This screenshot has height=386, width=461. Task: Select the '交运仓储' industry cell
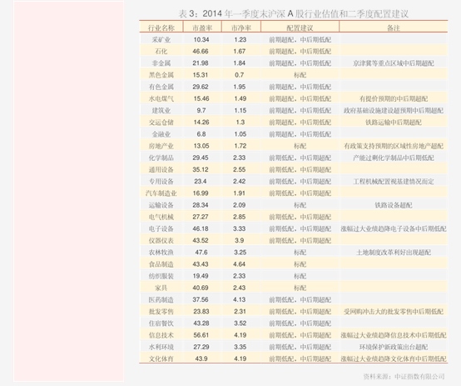(161, 123)
